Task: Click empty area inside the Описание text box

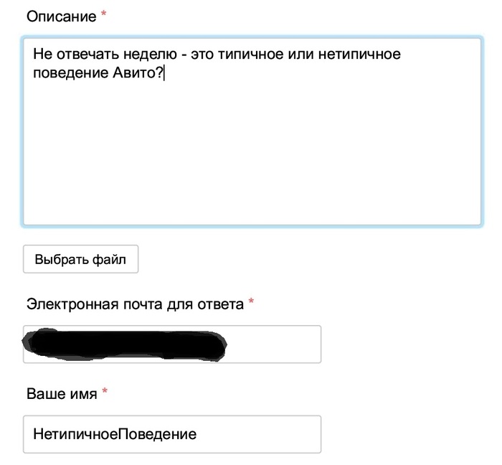Action: [x=251, y=158]
